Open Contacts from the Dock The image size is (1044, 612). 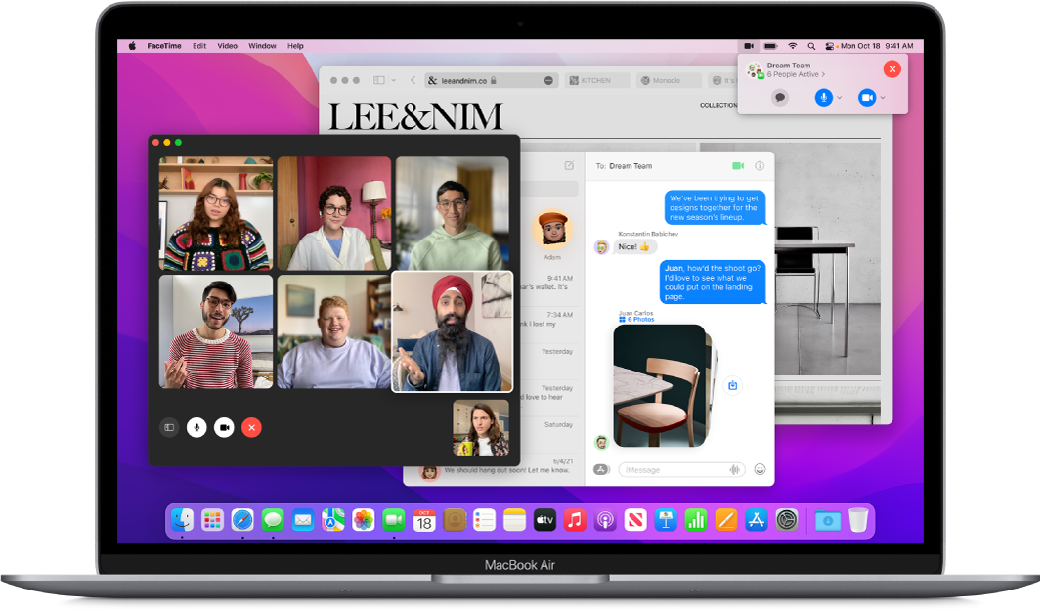tap(455, 520)
